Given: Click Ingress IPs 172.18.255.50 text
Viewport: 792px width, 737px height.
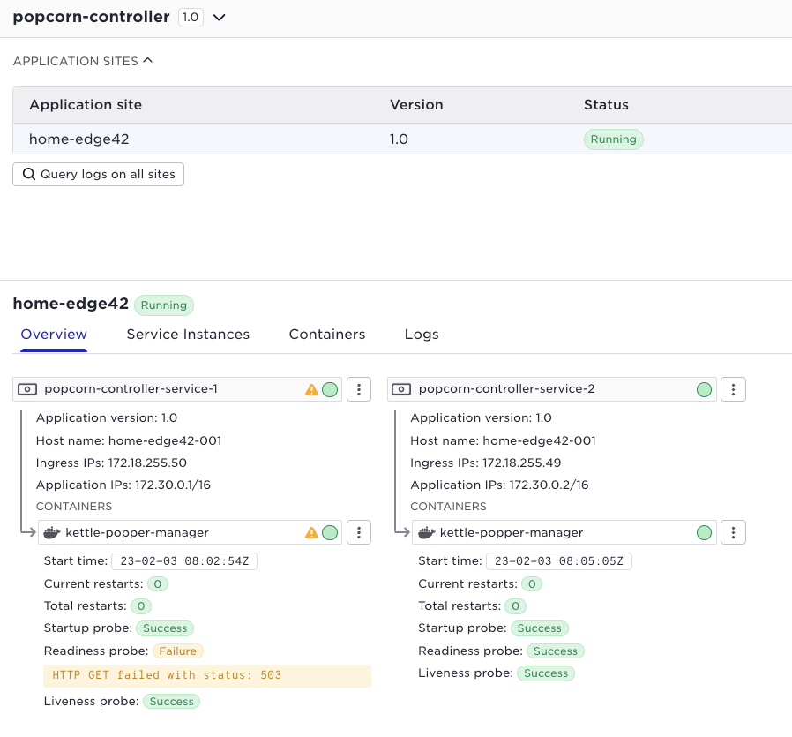Looking at the screenshot, I should 111,463.
